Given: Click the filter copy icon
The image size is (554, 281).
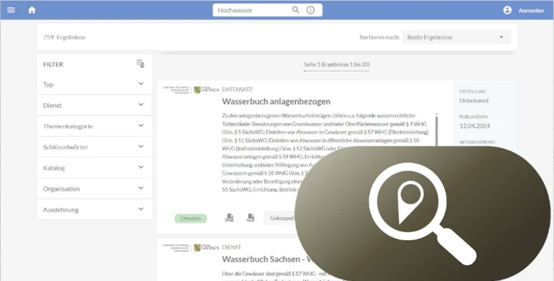Looking at the screenshot, I should tap(141, 63).
